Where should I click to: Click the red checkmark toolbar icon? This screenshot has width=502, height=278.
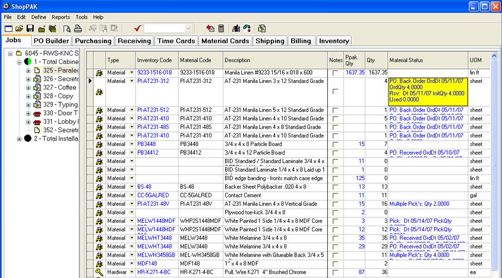[138, 28]
